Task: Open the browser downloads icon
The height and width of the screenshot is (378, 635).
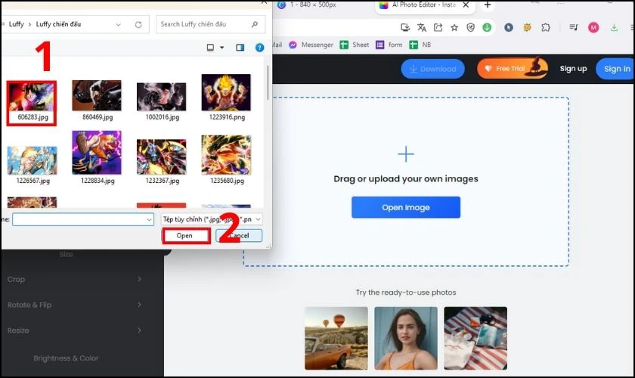Action: [x=615, y=27]
